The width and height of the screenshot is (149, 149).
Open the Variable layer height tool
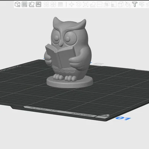(x=60, y=4)
